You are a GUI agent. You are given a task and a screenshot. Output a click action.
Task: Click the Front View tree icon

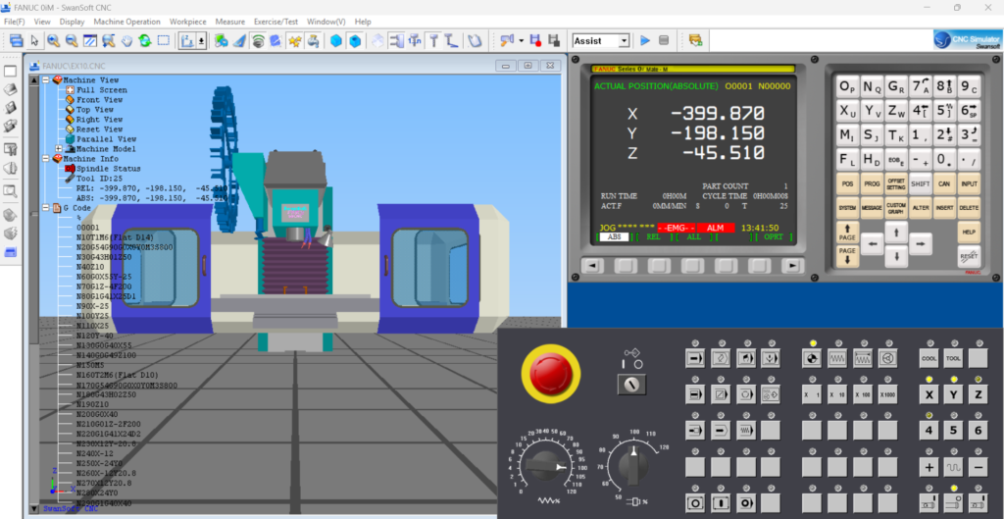pos(70,100)
